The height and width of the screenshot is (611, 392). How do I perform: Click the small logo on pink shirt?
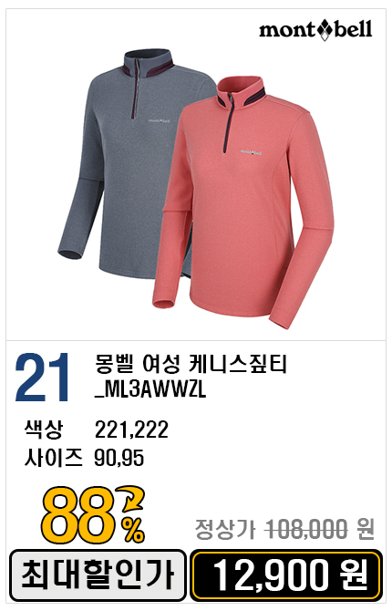(x=251, y=152)
